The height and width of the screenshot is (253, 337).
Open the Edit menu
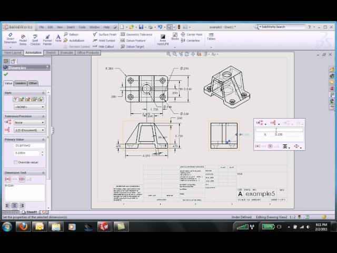[x=51, y=27]
